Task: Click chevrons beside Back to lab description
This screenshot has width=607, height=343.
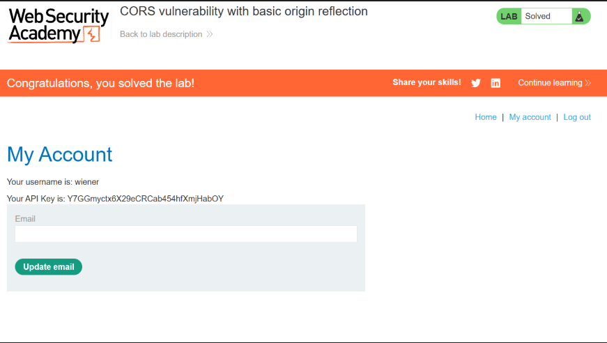Action: tap(210, 34)
